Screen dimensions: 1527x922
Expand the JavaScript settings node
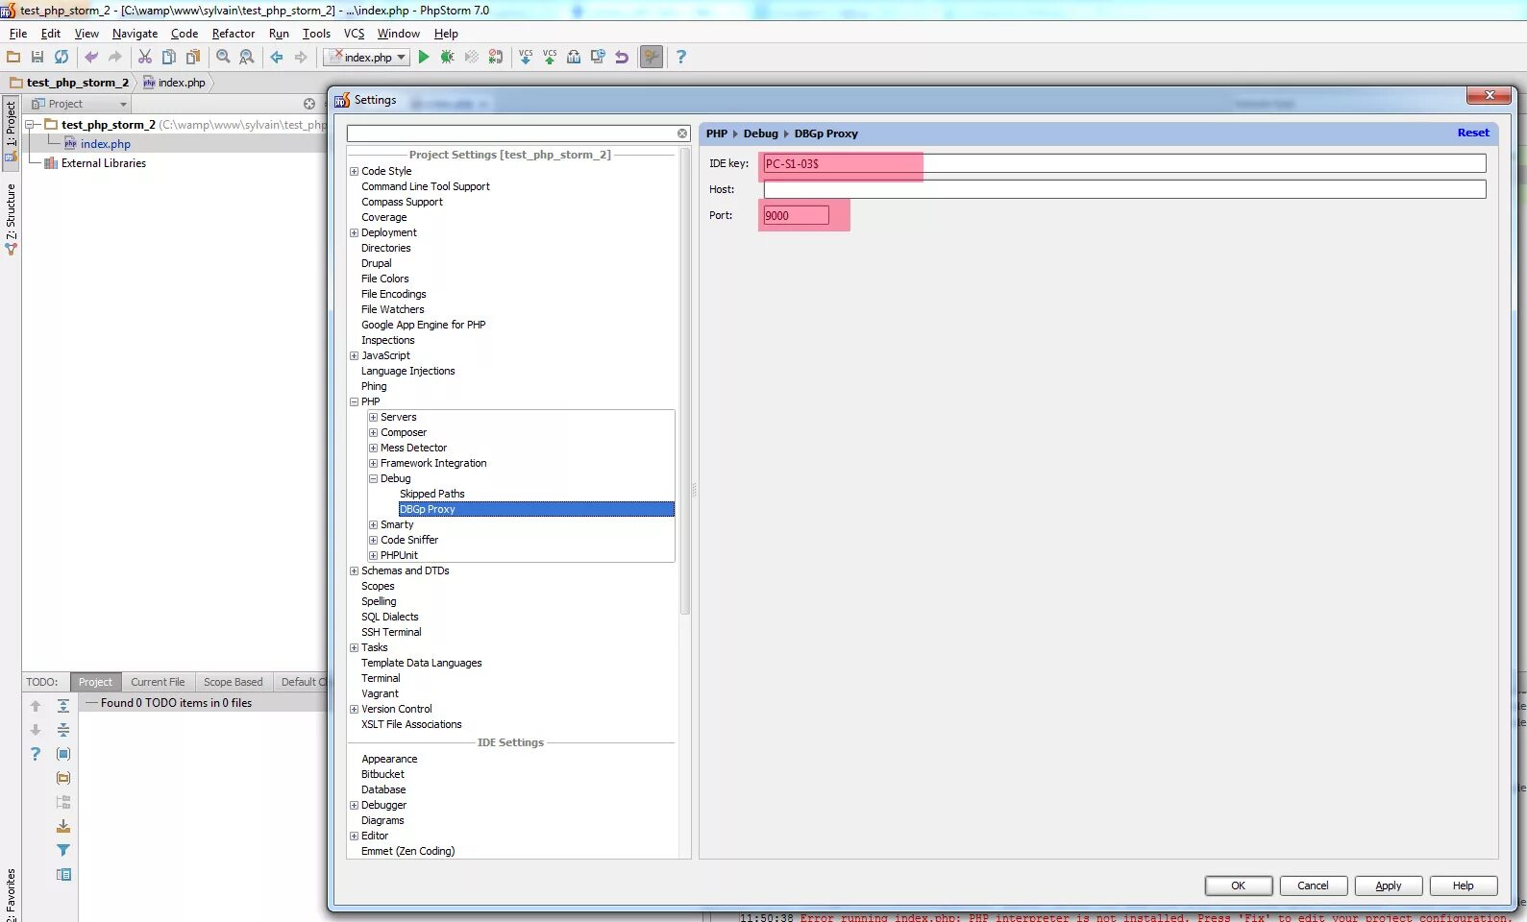tap(354, 355)
